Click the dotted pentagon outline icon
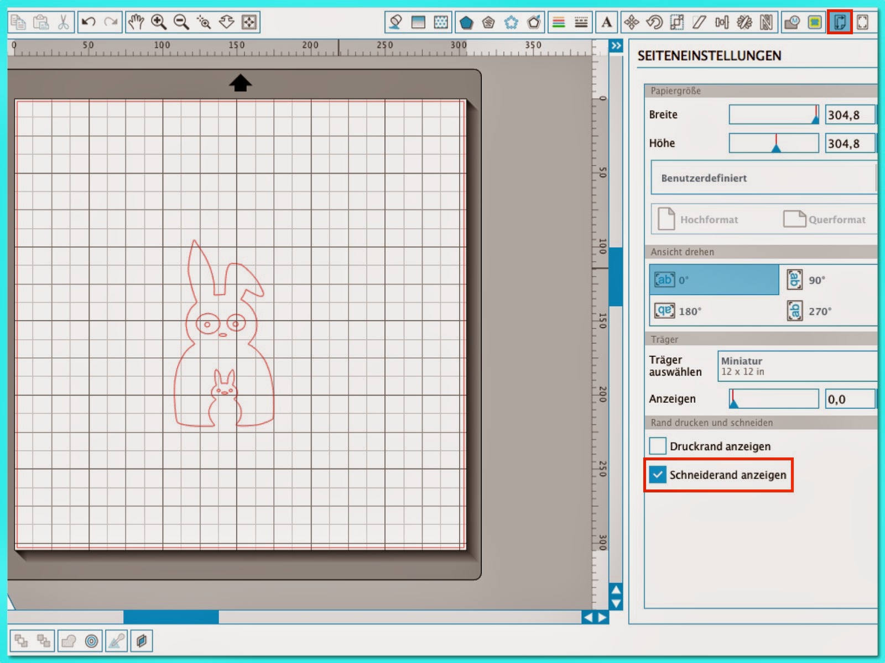Image resolution: width=885 pixels, height=663 pixels. tap(511, 22)
